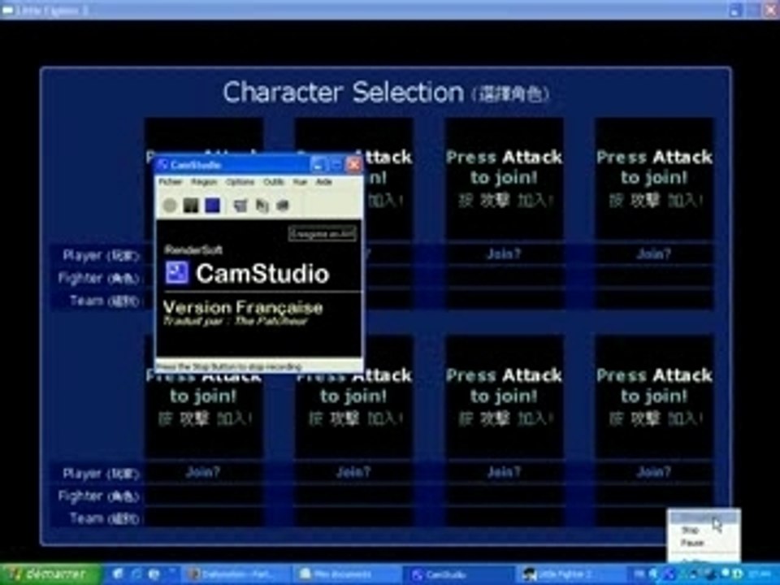Click the first quick launch icon next to démarrer

coord(118,574)
